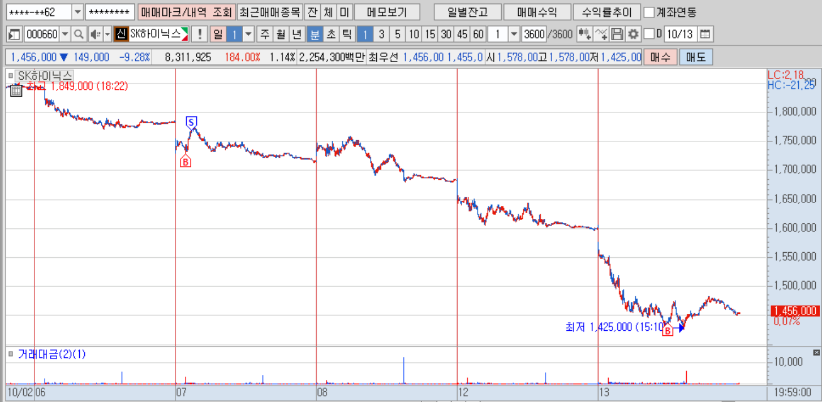The width and height of the screenshot is (822, 402).
Task: Click the red B buy marker on 10/07
Action: pyautogui.click(x=186, y=162)
